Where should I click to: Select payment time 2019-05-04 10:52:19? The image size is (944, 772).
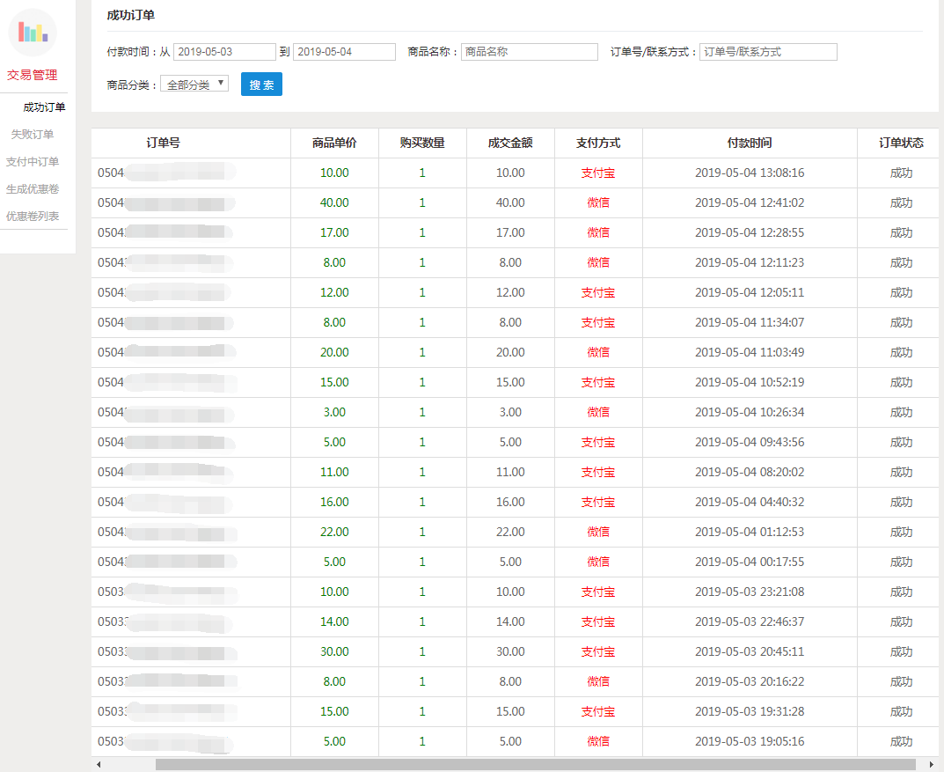(750, 382)
